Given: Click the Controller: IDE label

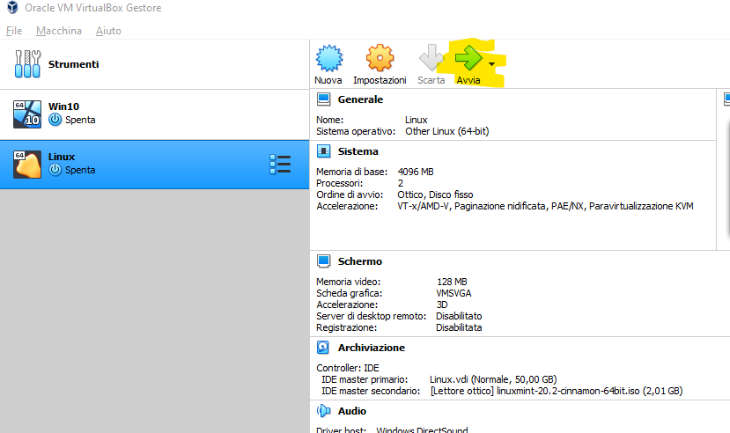Looking at the screenshot, I should pos(348,369).
